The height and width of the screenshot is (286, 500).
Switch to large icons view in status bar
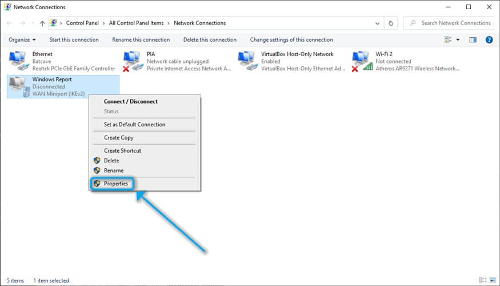492,280
